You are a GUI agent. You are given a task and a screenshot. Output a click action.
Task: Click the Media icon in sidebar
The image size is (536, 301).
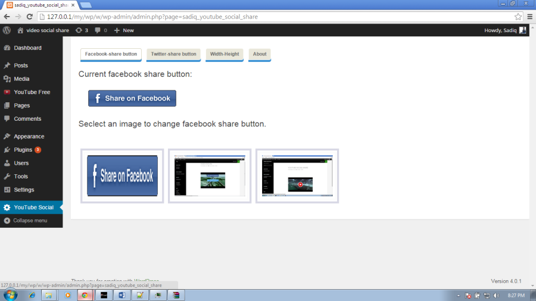pos(7,79)
